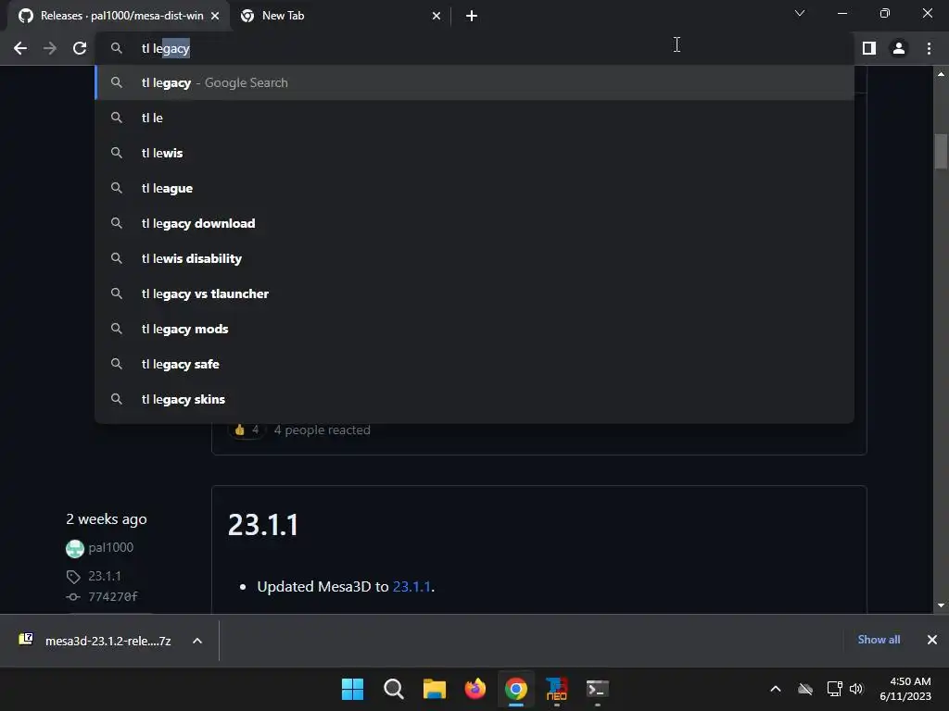Click the scrollbar down arrow
The height and width of the screenshot is (711, 949).
[941, 605]
